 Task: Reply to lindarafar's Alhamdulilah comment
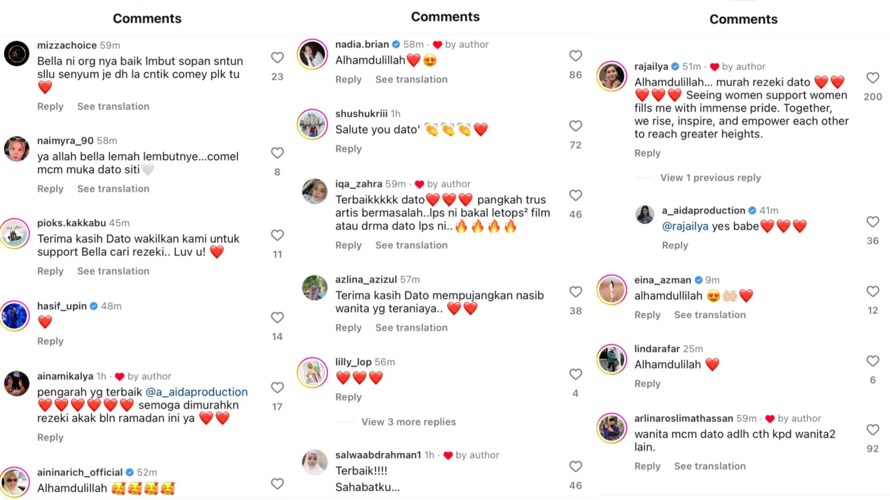[647, 384]
